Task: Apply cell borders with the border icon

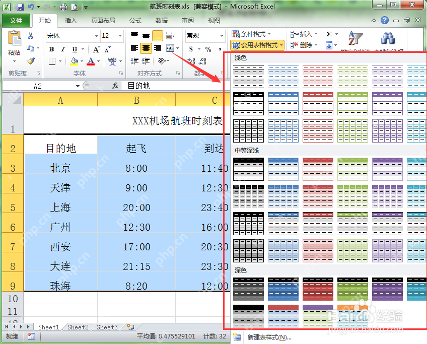Action: pos(52,61)
